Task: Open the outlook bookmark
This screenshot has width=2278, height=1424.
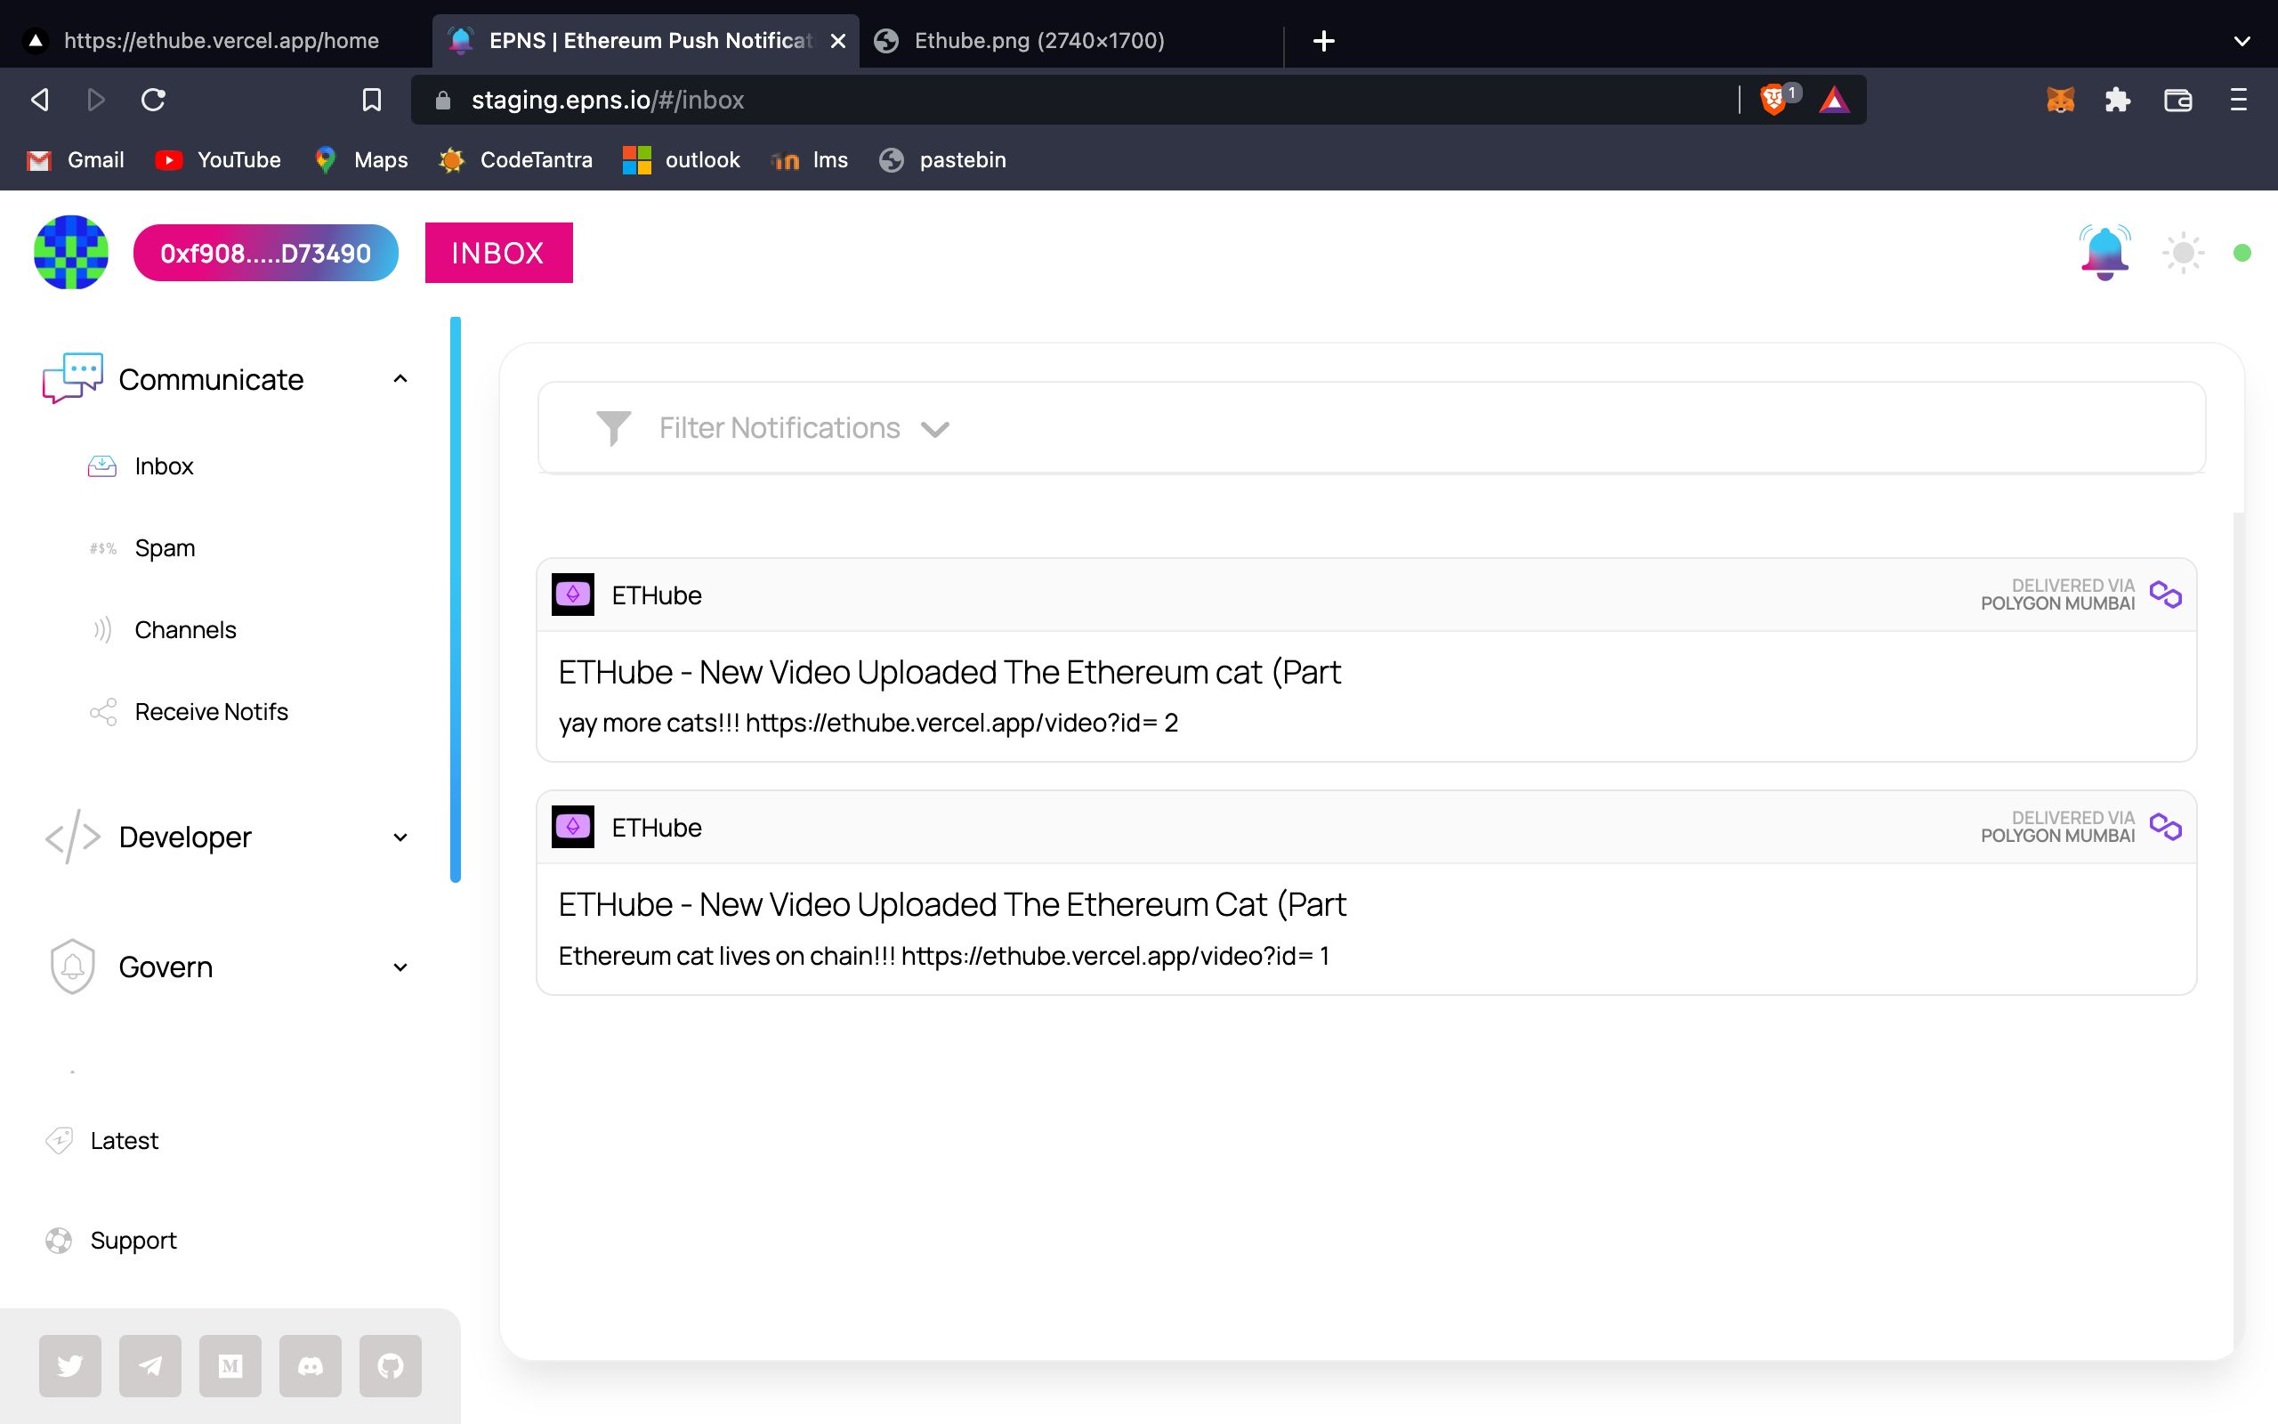Action: point(682,160)
